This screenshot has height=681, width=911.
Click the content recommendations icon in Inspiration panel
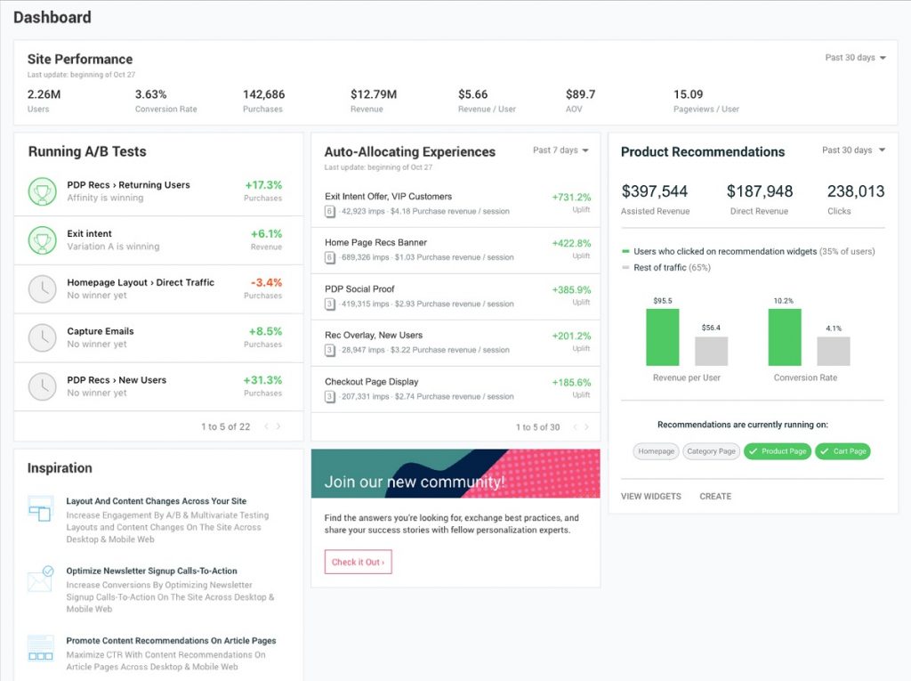pyautogui.click(x=39, y=648)
